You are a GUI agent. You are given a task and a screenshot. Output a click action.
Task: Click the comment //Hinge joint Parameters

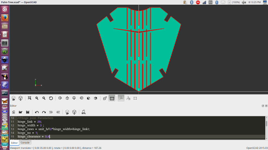pos(35,118)
